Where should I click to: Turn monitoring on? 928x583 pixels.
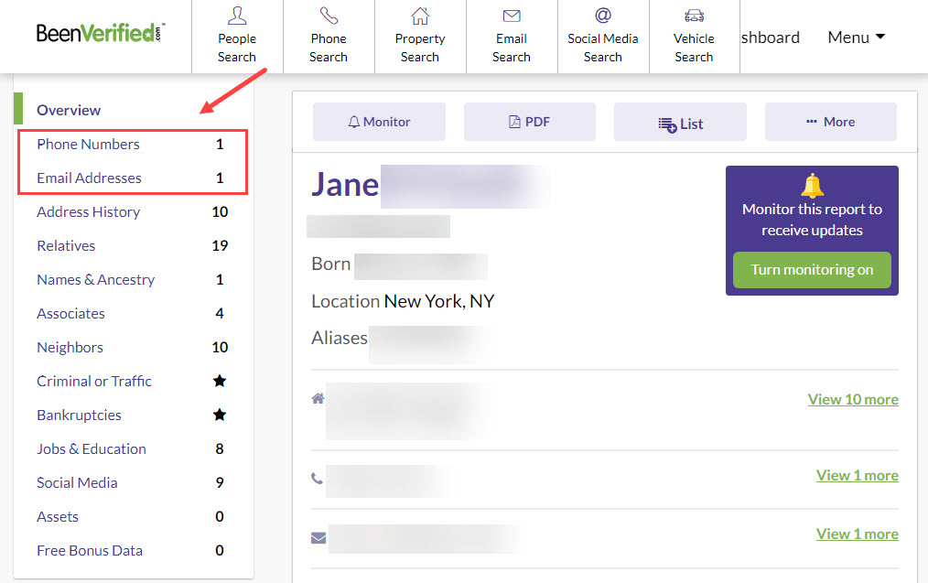click(x=812, y=270)
